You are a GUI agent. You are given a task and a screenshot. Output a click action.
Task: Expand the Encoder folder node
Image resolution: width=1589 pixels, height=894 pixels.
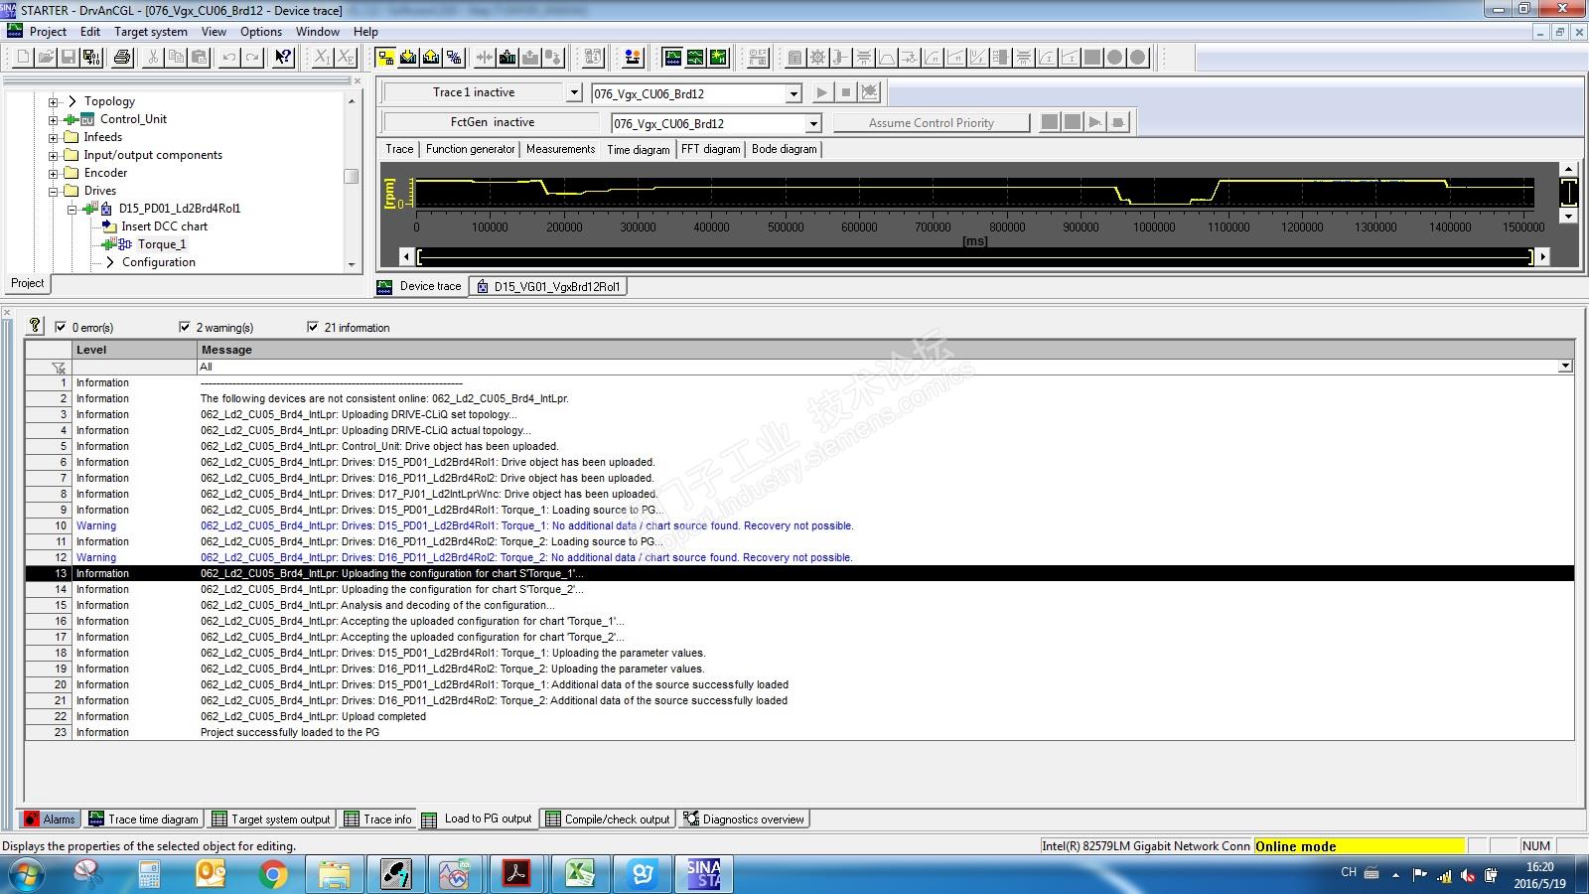pos(54,173)
